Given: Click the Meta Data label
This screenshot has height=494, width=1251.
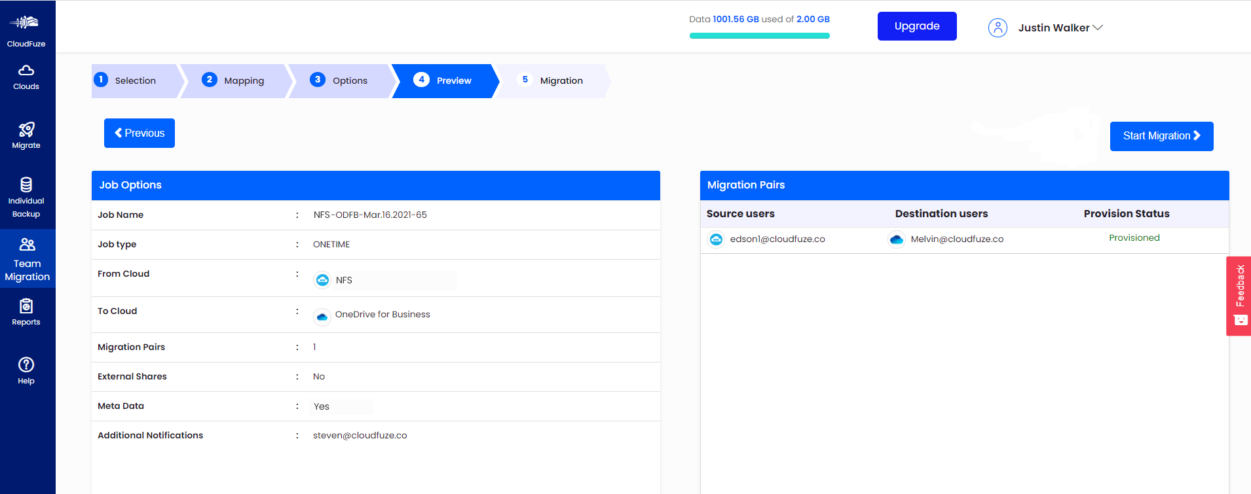Looking at the screenshot, I should click(x=121, y=406).
